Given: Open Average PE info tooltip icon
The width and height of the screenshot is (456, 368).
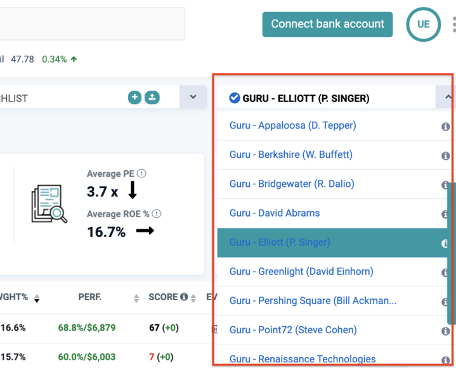Looking at the screenshot, I should (x=141, y=174).
